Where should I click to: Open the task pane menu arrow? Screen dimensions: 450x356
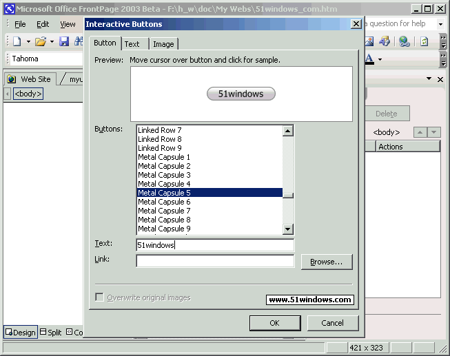click(428, 80)
